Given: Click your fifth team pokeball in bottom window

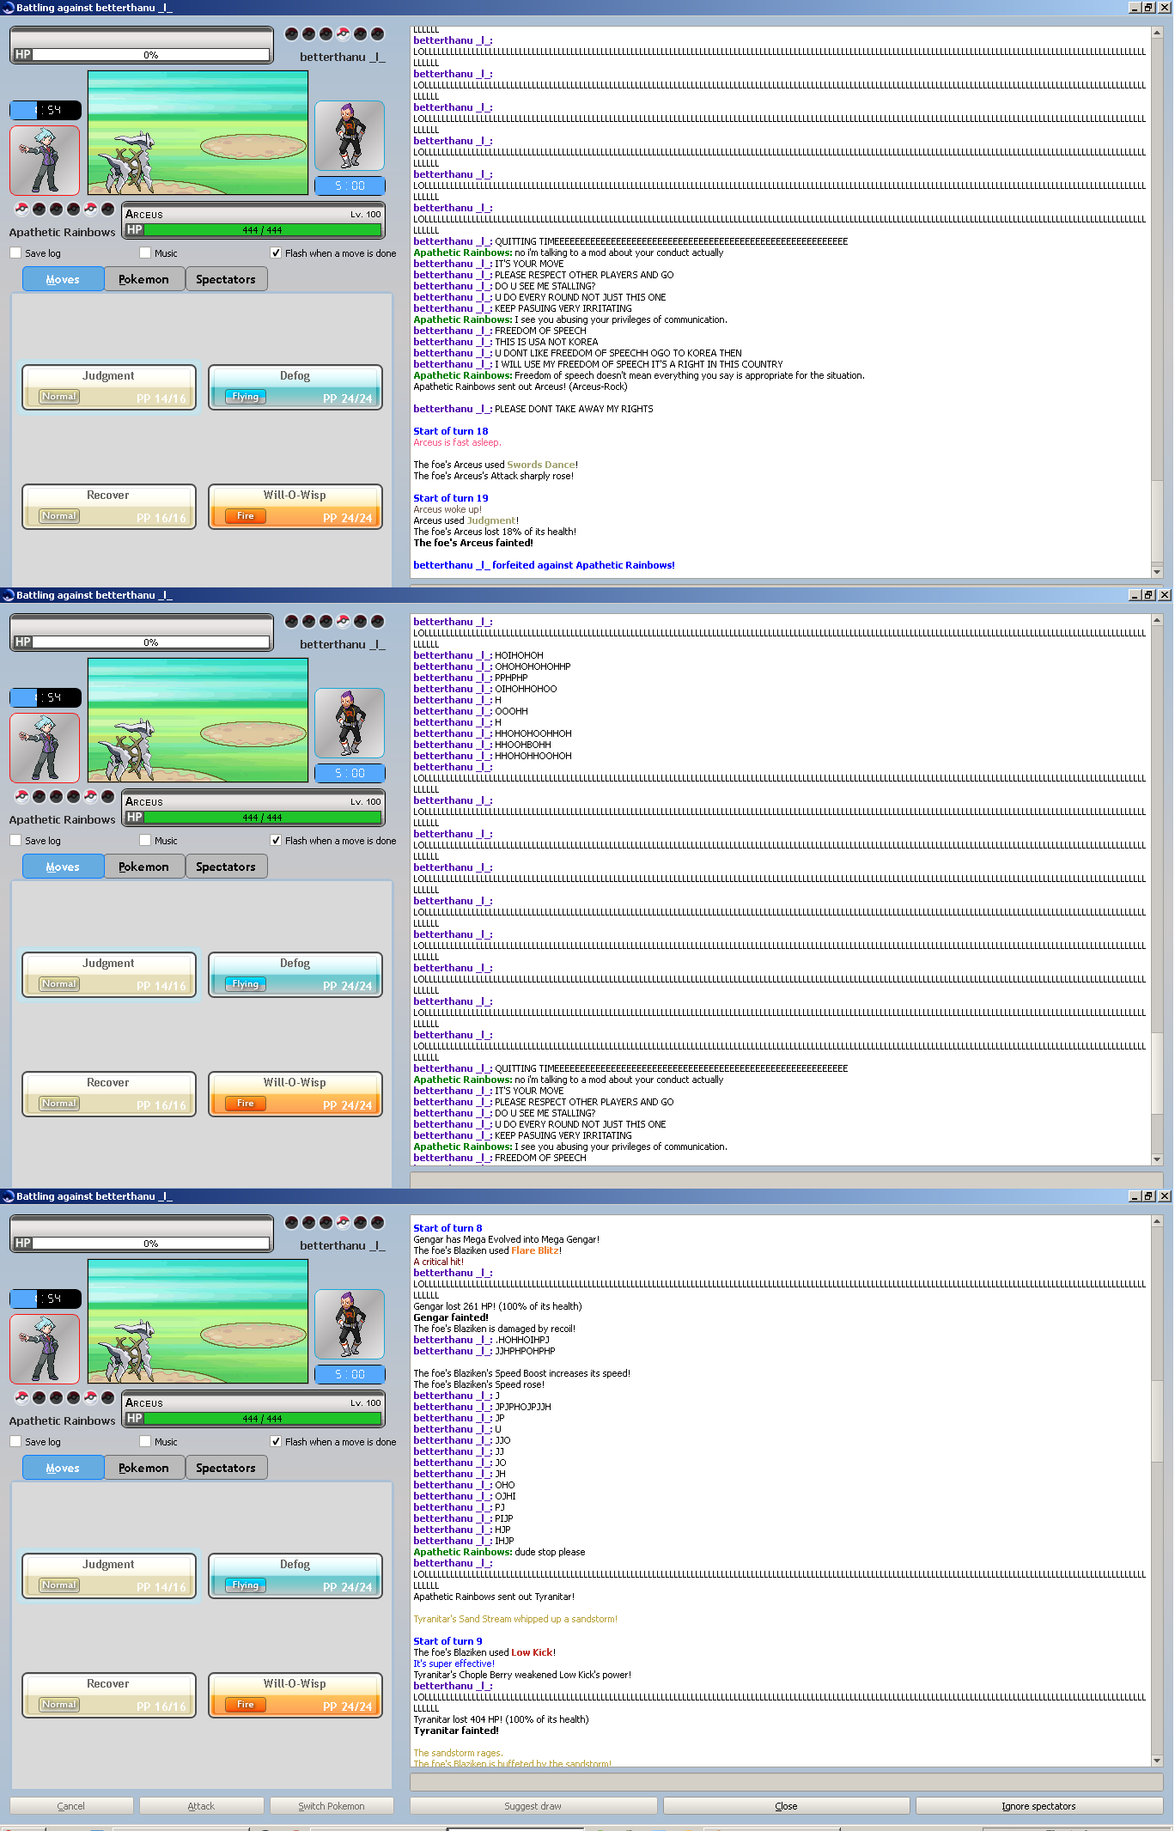Looking at the screenshot, I should [x=90, y=1397].
